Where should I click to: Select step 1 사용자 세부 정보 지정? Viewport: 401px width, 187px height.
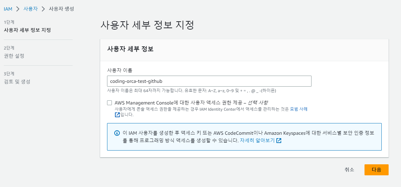click(27, 30)
